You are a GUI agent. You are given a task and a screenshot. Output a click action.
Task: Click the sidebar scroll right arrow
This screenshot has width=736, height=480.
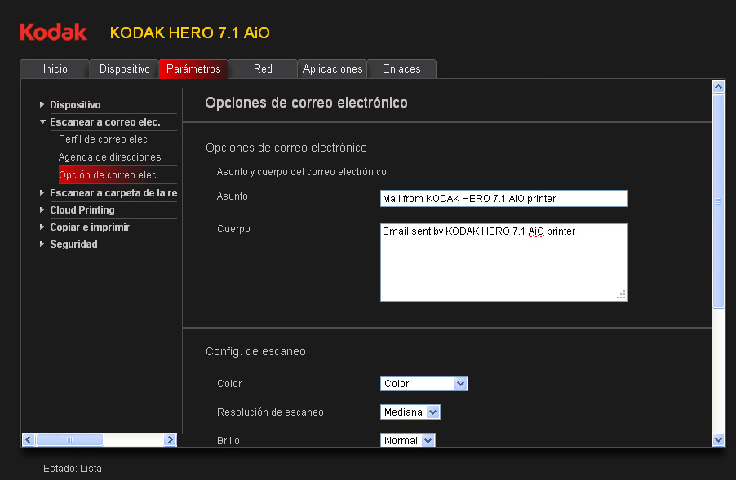[x=171, y=440]
